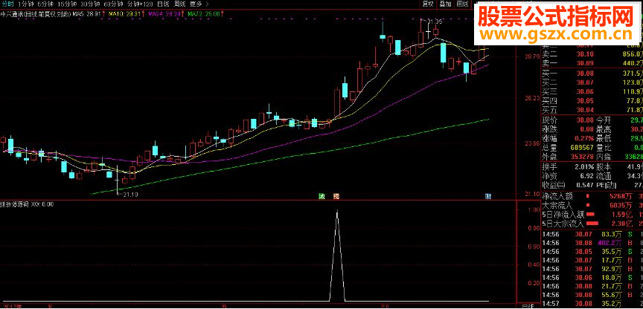The width and height of the screenshot is (643, 309).
Task: Click the 买一 30.08 order row
Action: point(592,74)
